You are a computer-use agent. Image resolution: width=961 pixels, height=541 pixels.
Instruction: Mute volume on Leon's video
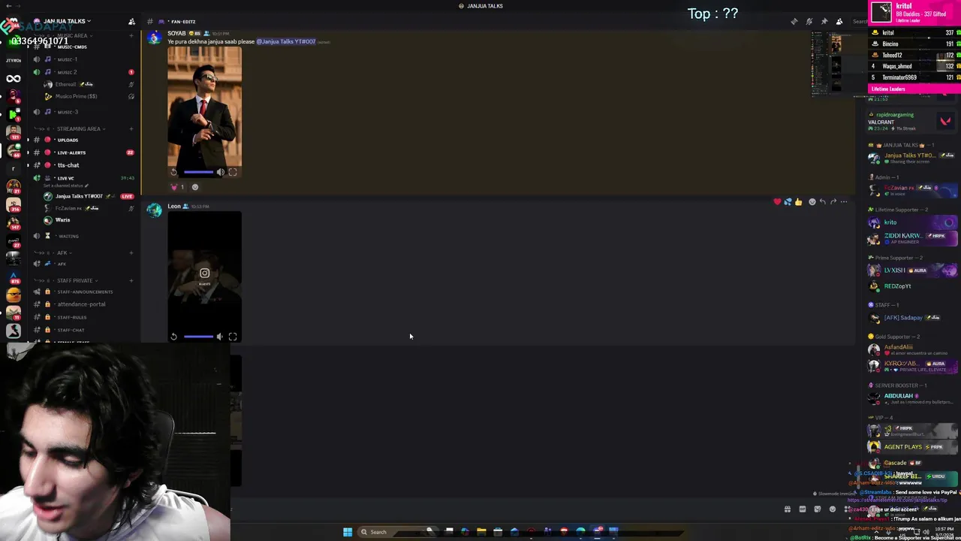tap(221, 337)
